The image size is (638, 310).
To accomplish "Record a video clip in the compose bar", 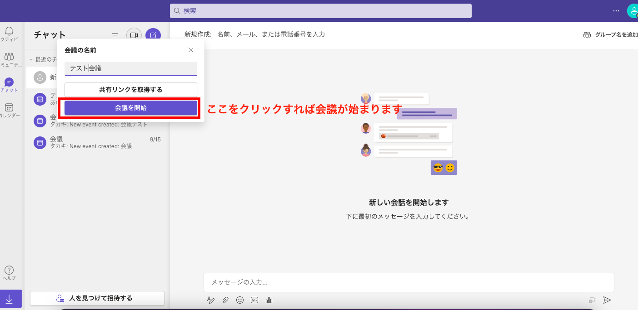I will pos(592,300).
